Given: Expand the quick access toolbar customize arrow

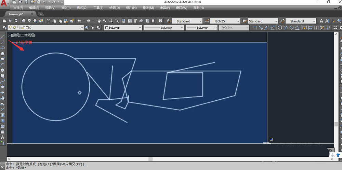Looking at the screenshot, I should click(x=62, y=2).
